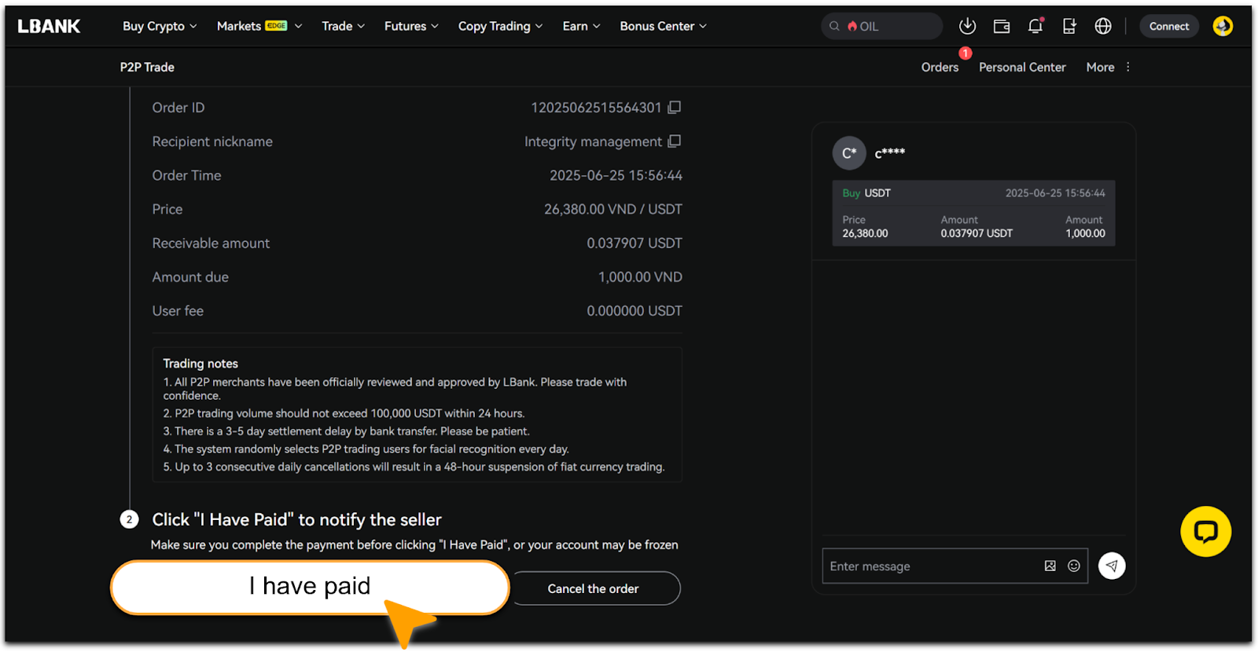This screenshot has width=1258, height=652.
Task: Focus the Enter message field
Action: point(932,566)
